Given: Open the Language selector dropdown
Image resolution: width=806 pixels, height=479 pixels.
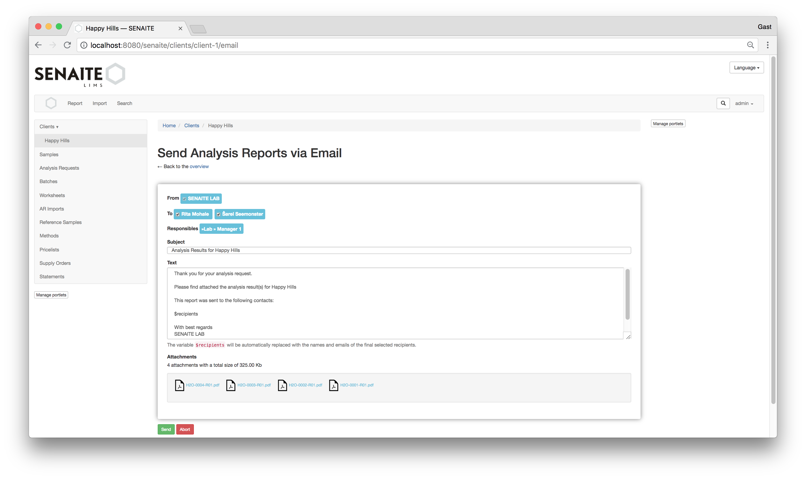Looking at the screenshot, I should tap(747, 67).
